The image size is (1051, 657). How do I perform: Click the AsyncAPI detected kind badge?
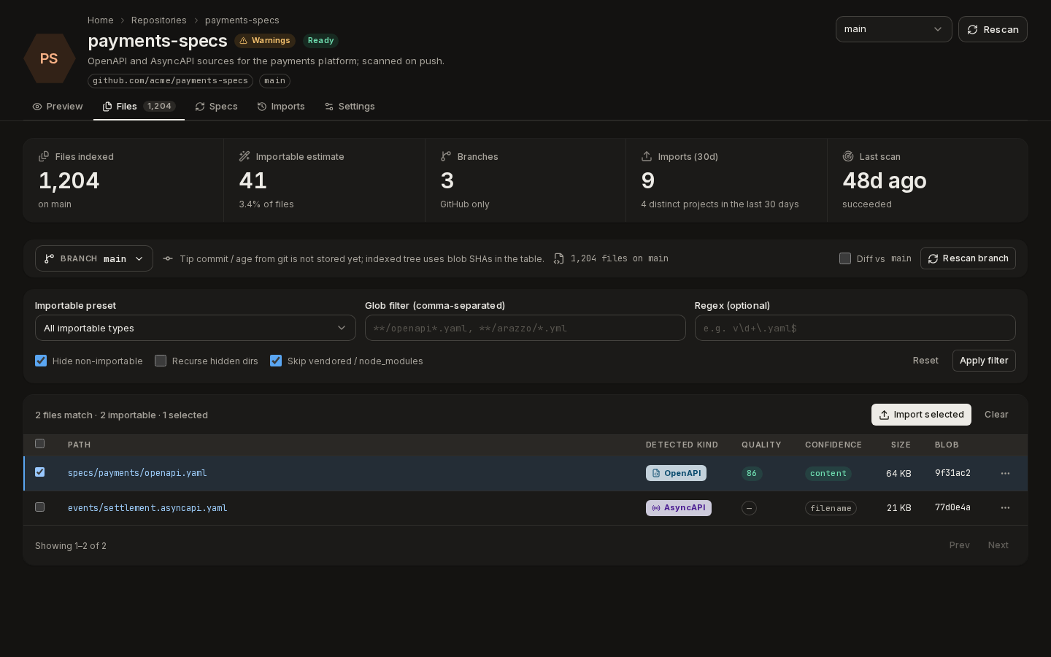coord(678,507)
